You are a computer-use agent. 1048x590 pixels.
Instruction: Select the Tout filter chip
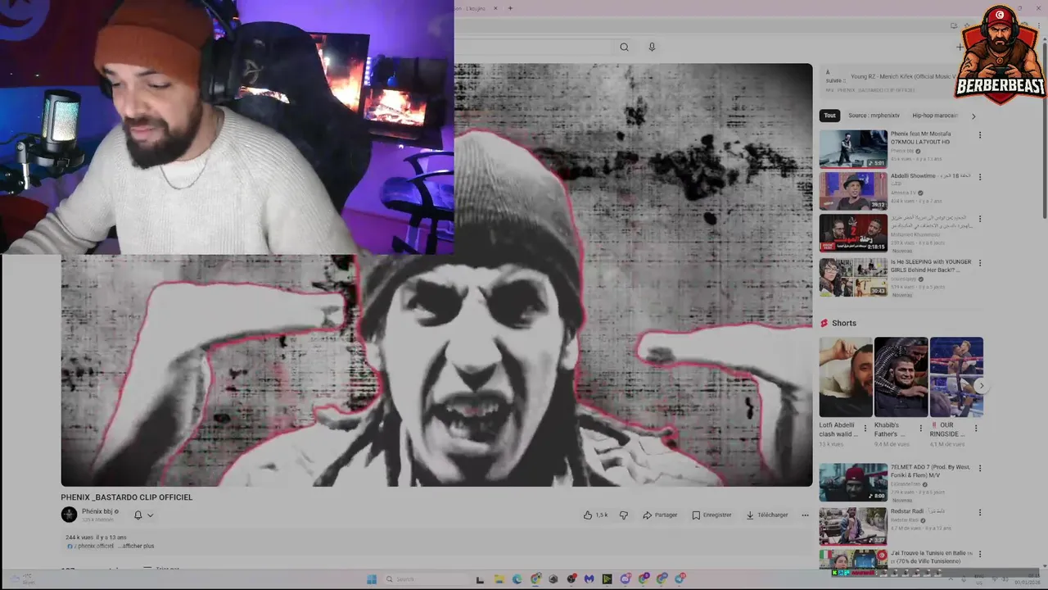tap(829, 116)
